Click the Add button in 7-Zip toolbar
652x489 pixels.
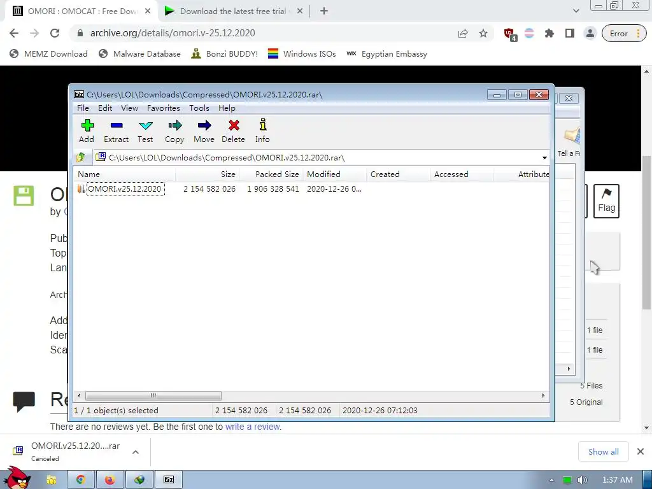pos(87,131)
